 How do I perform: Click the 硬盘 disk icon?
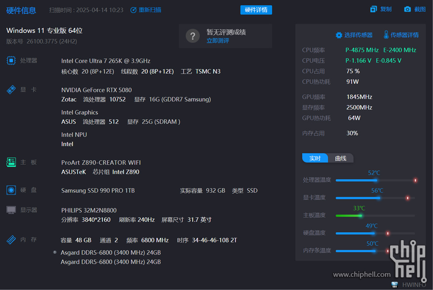(11, 190)
